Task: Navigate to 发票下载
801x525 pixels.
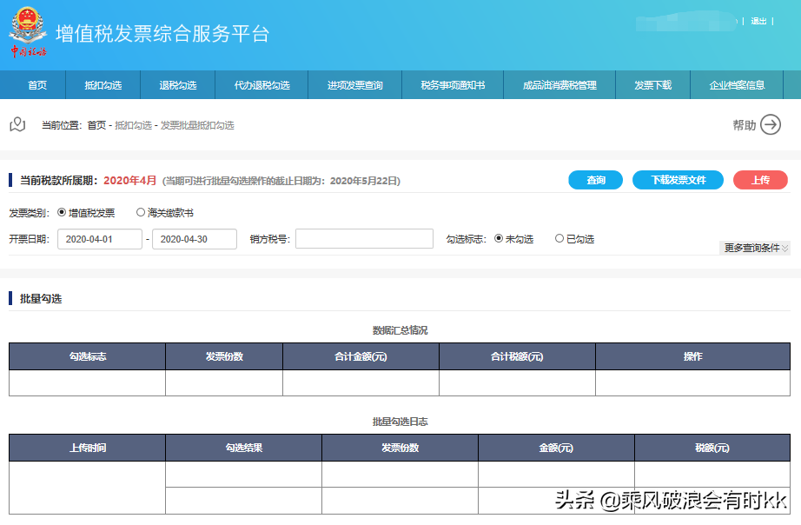Action: point(652,85)
